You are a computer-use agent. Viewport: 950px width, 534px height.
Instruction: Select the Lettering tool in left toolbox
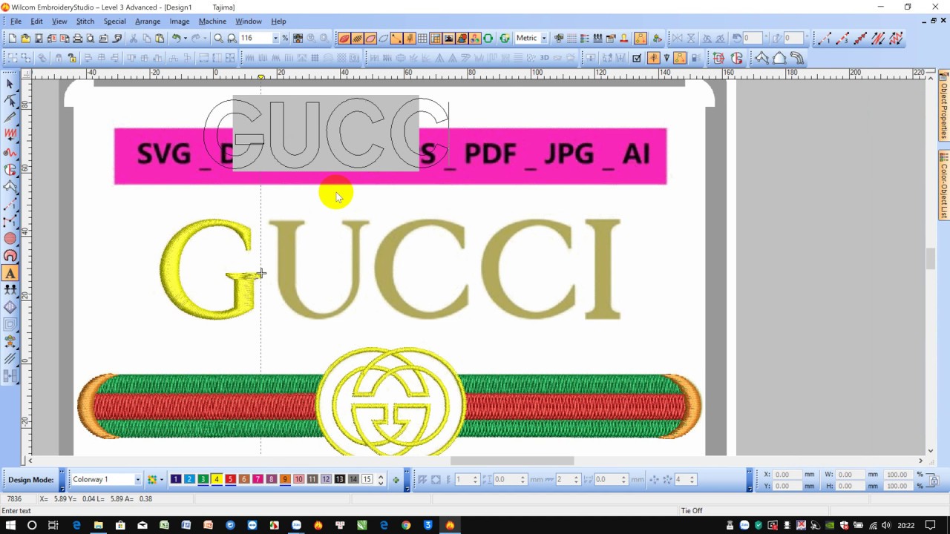coord(10,273)
